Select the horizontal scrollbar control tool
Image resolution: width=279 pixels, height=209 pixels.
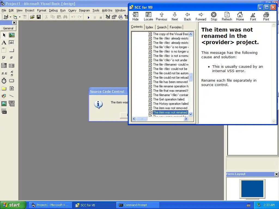point(4,73)
